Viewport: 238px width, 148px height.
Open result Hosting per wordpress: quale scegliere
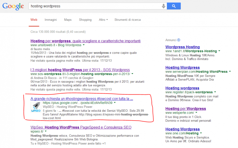click(86, 41)
